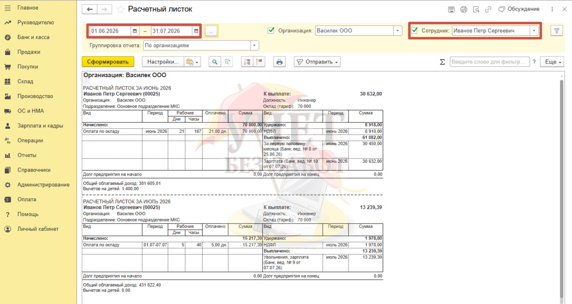Click cell 'Общий облагаемый доход: 381 605,01'
This screenshot has height=304, width=572.
click(x=122, y=183)
